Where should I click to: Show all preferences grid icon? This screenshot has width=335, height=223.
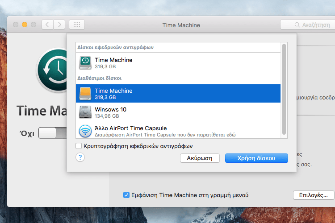pyautogui.click(x=77, y=25)
